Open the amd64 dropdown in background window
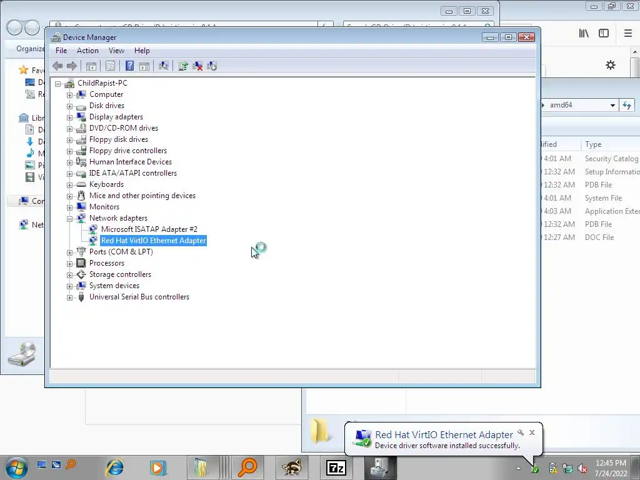Image resolution: width=640 pixels, height=480 pixels. tap(612, 105)
